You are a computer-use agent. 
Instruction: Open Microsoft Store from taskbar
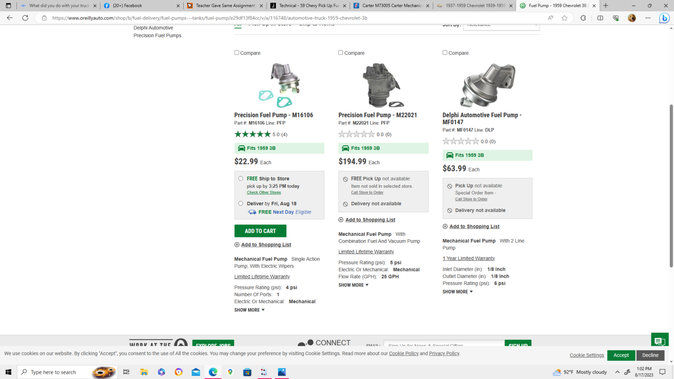click(x=247, y=372)
